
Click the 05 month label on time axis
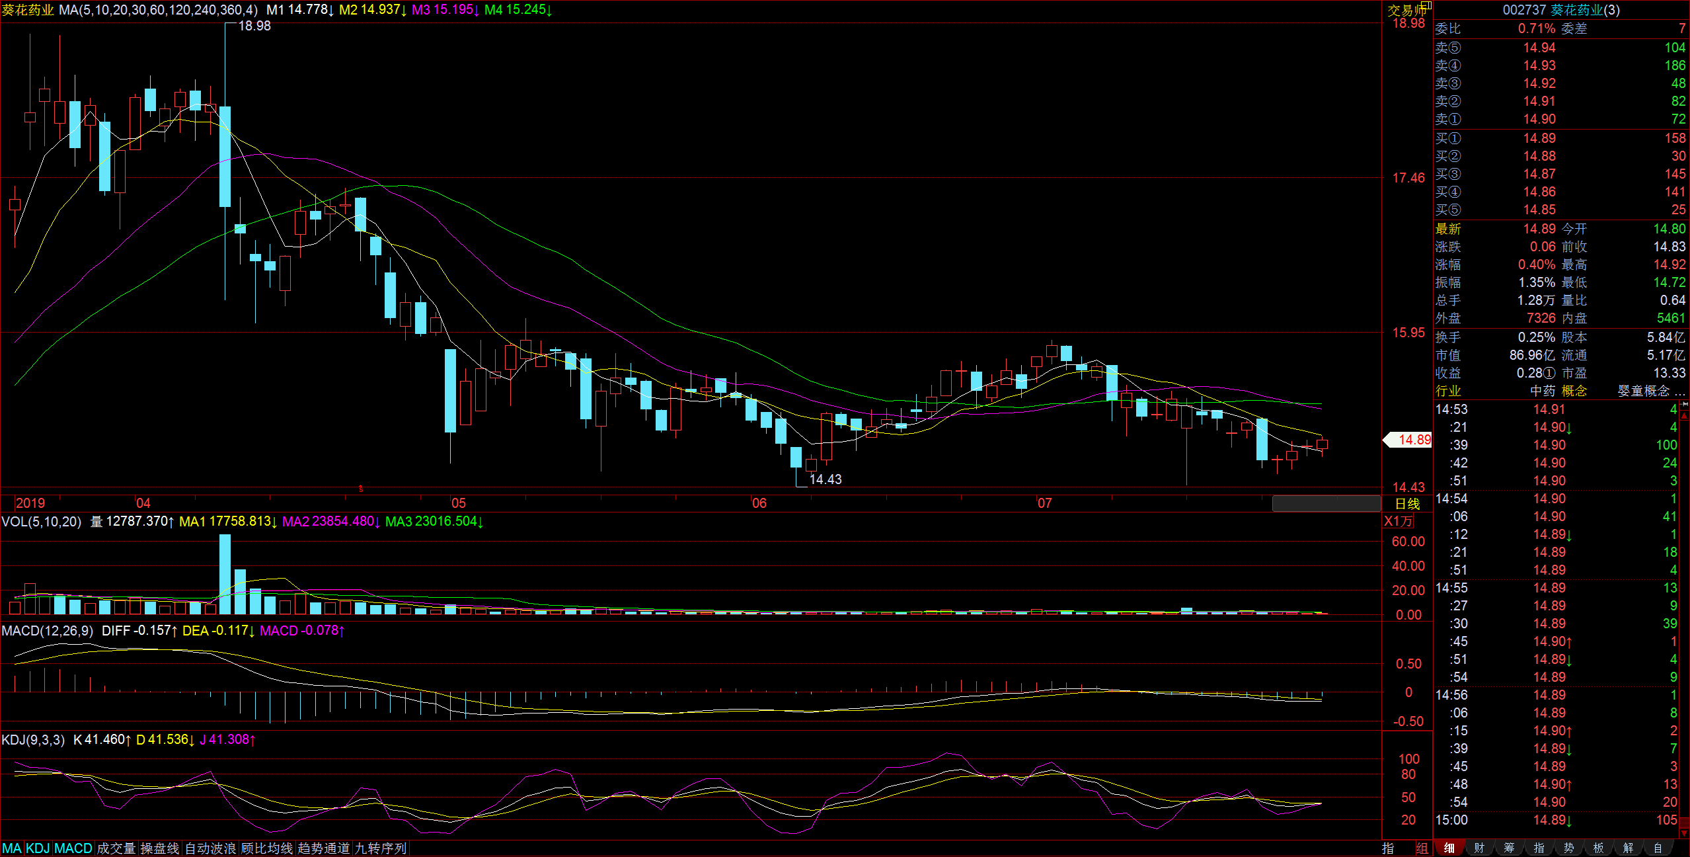[x=459, y=503]
